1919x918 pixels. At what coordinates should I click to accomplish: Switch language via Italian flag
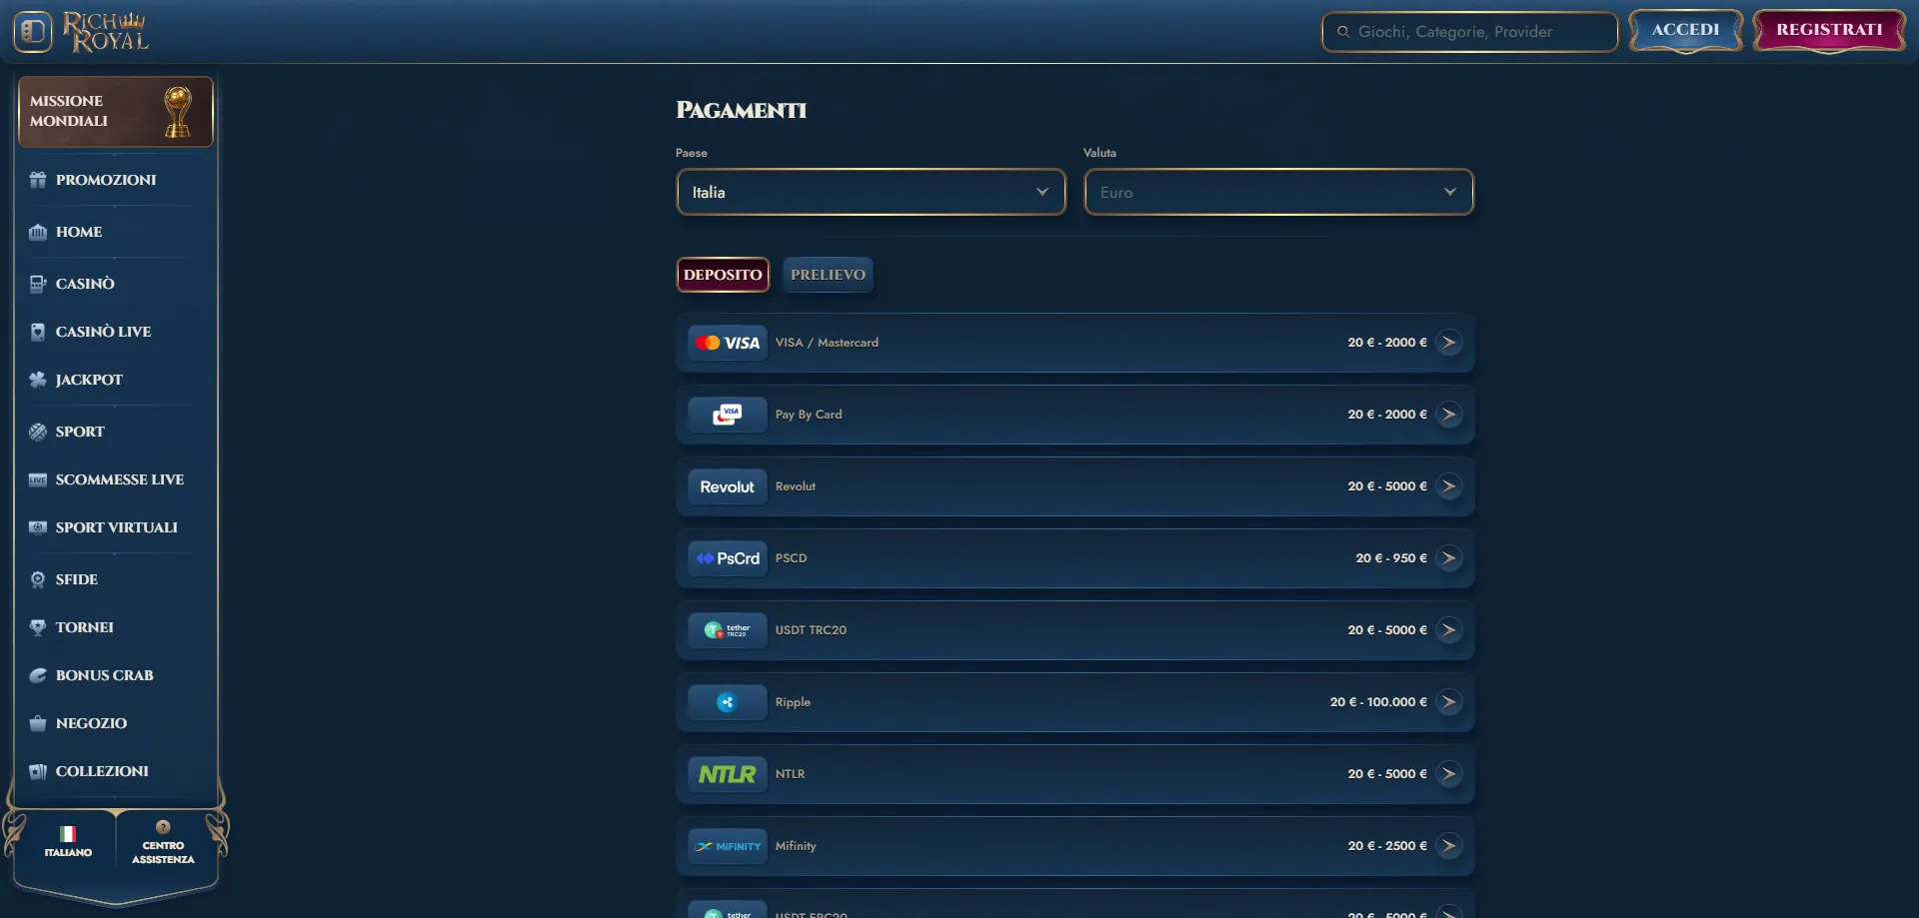click(68, 833)
